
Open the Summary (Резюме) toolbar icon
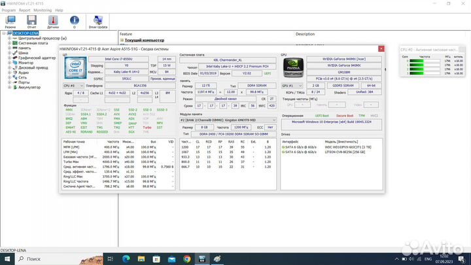point(10,22)
